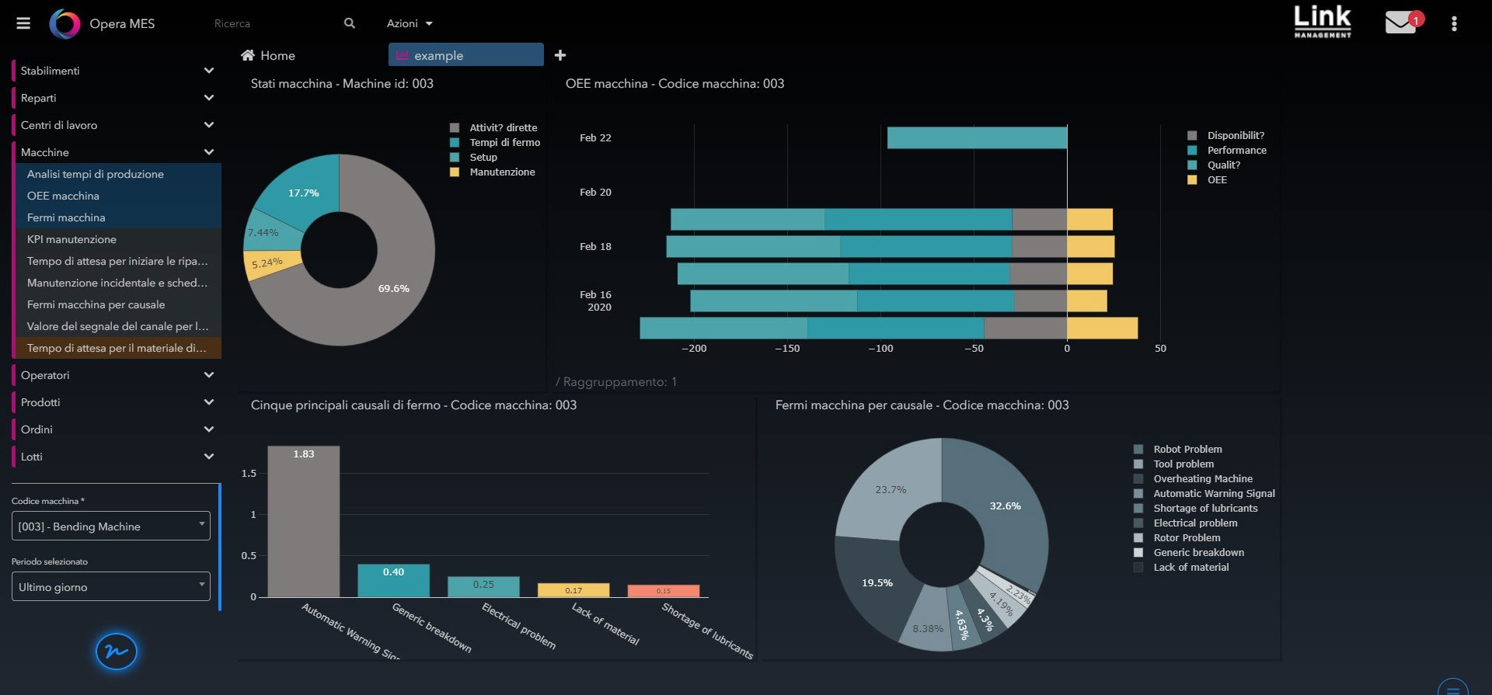Add a new tab with plus icon
1492x695 pixels.
[x=560, y=55]
